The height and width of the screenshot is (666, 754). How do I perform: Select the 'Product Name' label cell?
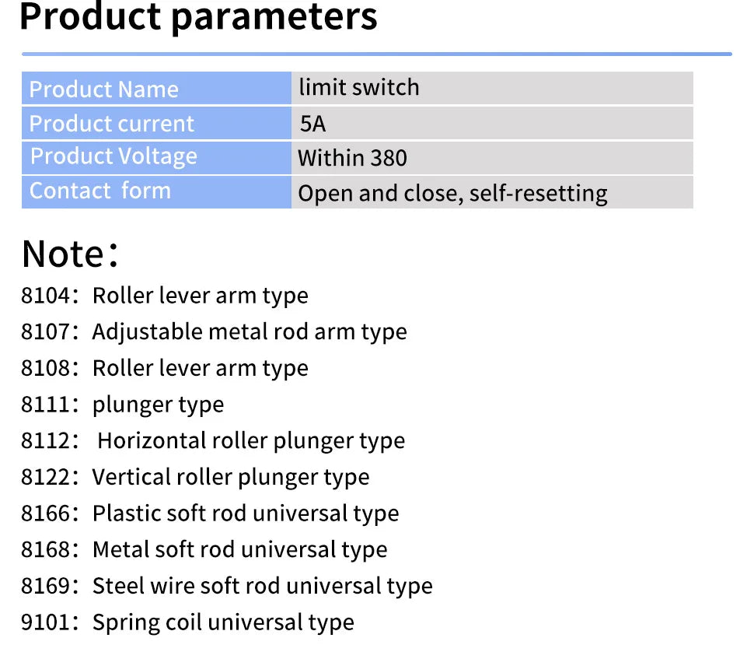coord(156,88)
